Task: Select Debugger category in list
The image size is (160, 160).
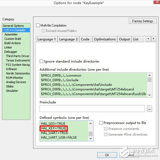Action: 11,52
